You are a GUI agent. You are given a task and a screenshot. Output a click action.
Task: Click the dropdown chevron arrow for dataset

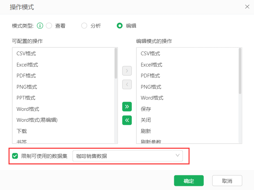pos(177,156)
